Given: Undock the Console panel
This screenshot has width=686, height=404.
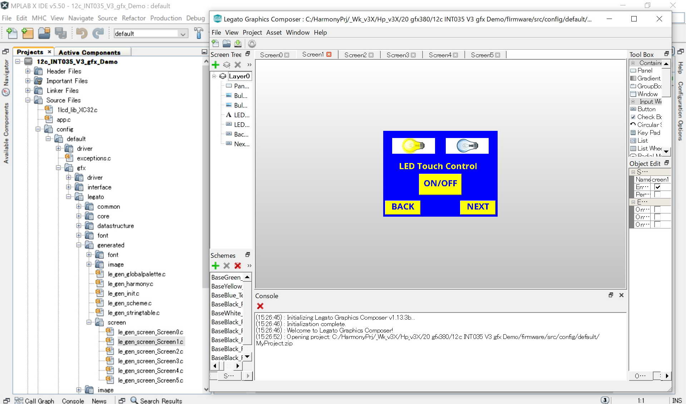Looking at the screenshot, I should [x=611, y=295].
